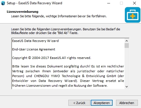
Task: Go back with the Zurück button
Action: click(79, 103)
